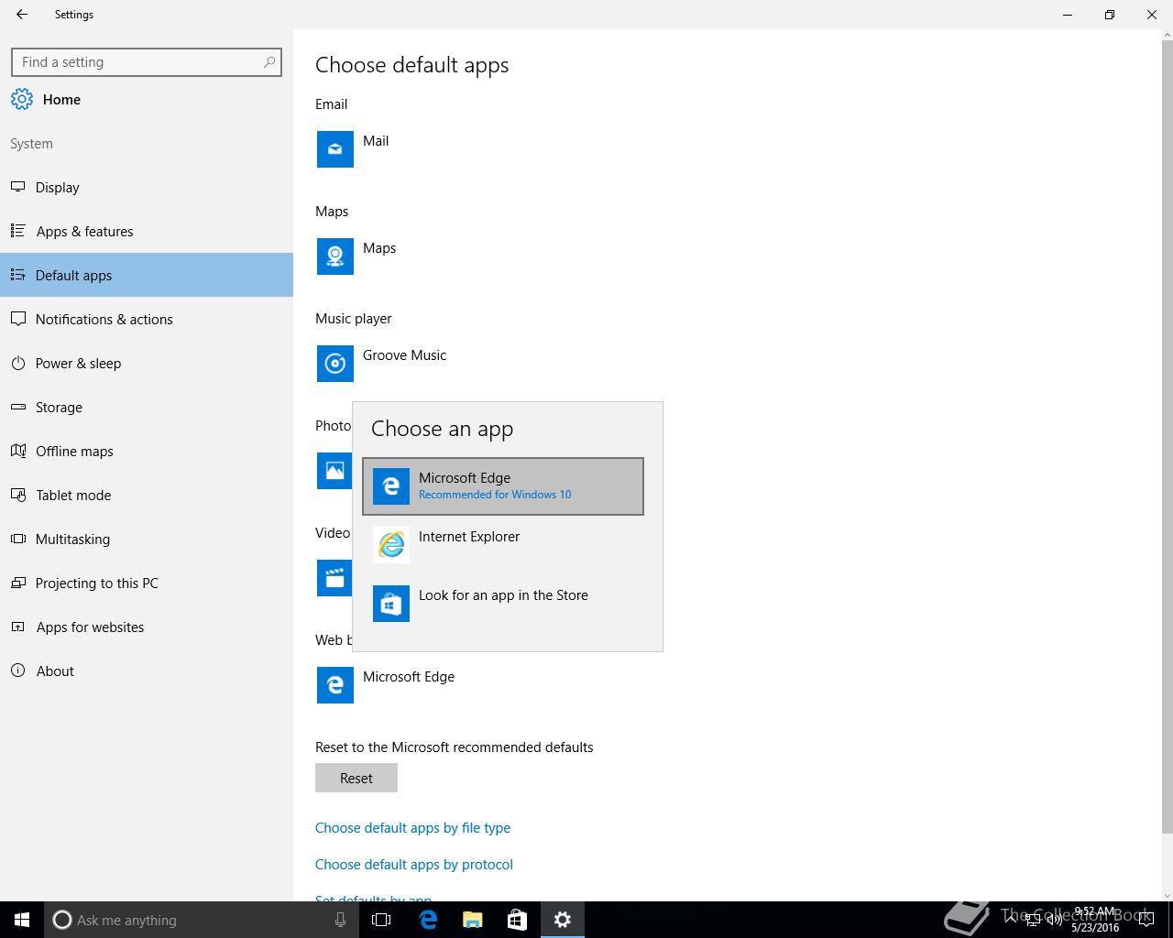This screenshot has height=938, width=1173.
Task: Choose Microsoft Edge in Choose an app list
Action: tap(503, 486)
